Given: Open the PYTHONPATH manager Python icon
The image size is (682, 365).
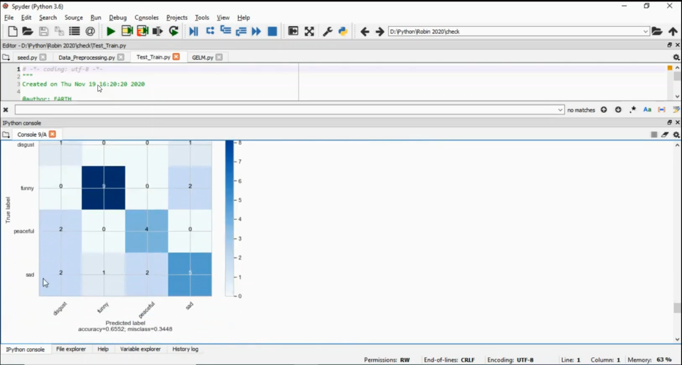Looking at the screenshot, I should pyautogui.click(x=343, y=31).
